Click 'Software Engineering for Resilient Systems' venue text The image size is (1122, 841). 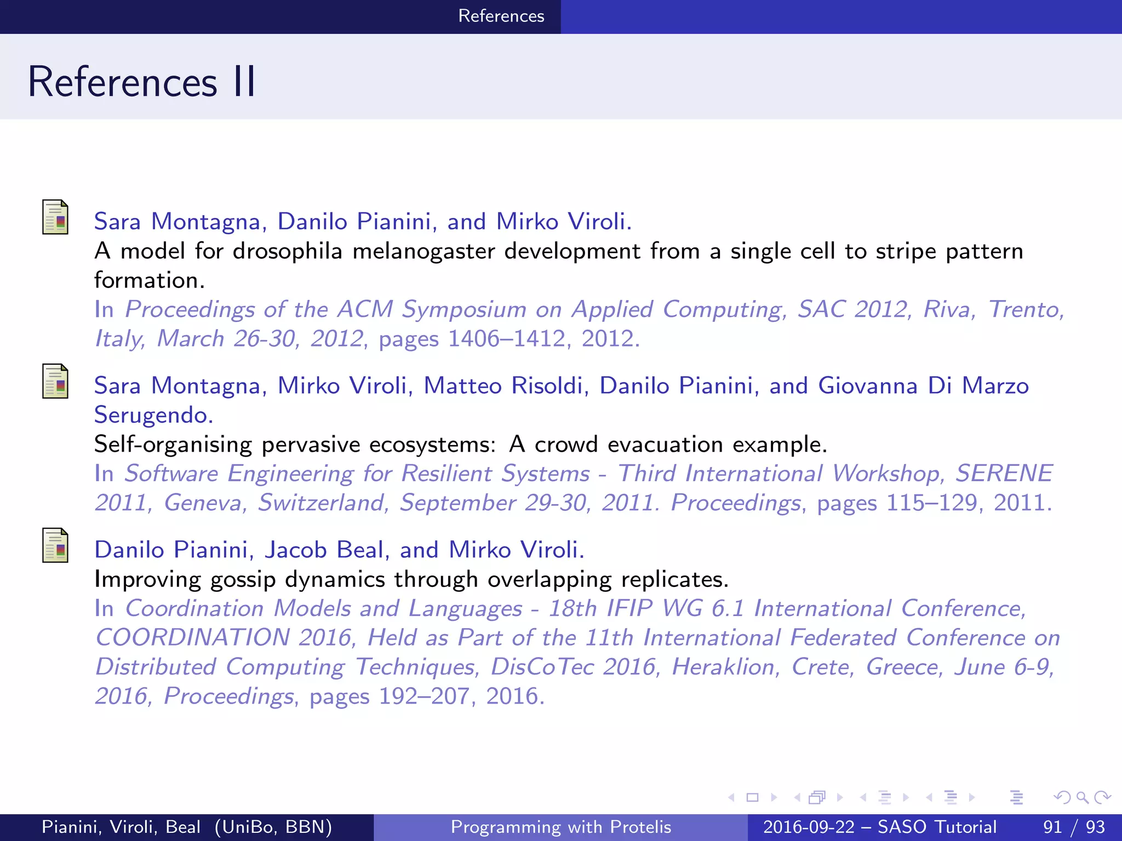click(x=357, y=474)
